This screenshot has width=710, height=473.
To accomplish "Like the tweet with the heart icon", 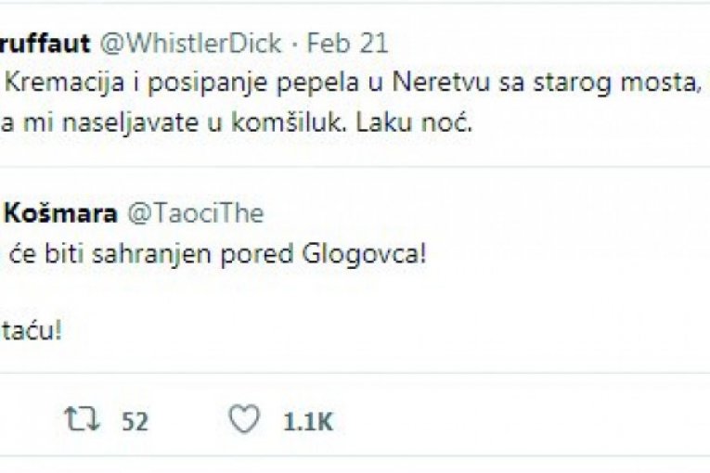I will (244, 421).
